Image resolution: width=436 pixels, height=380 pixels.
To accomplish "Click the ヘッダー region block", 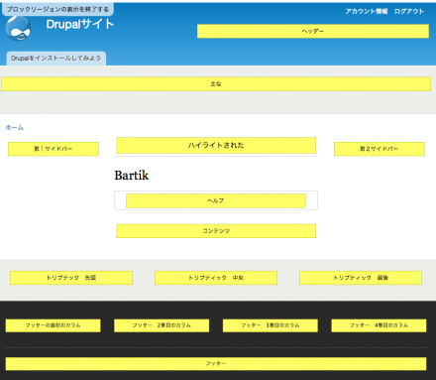I will [x=313, y=31].
